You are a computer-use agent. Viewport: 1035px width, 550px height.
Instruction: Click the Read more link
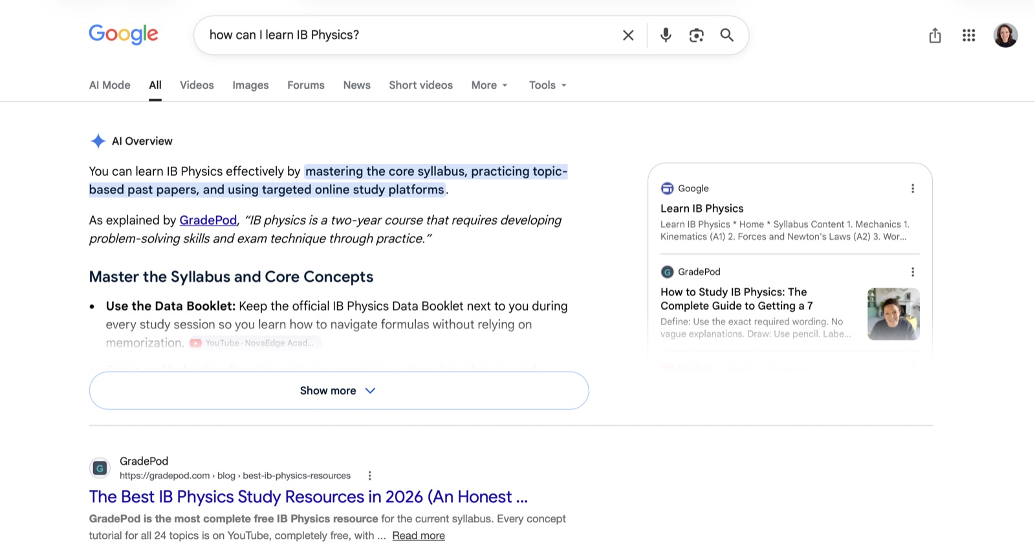coord(419,536)
